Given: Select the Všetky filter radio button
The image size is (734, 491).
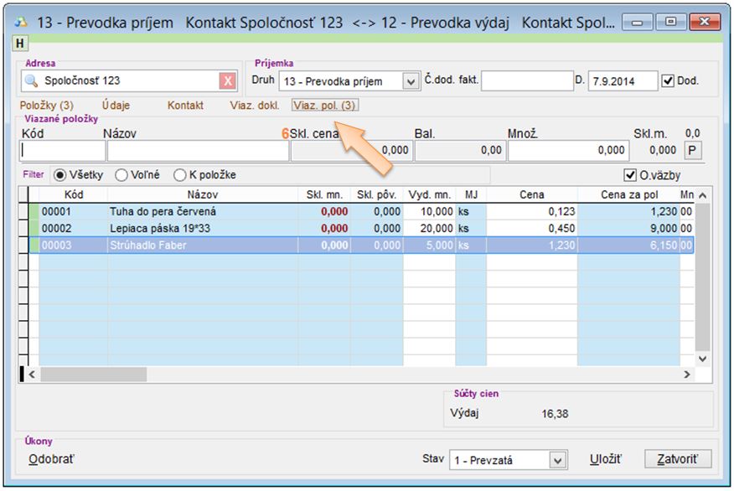Looking at the screenshot, I should coord(60,175).
